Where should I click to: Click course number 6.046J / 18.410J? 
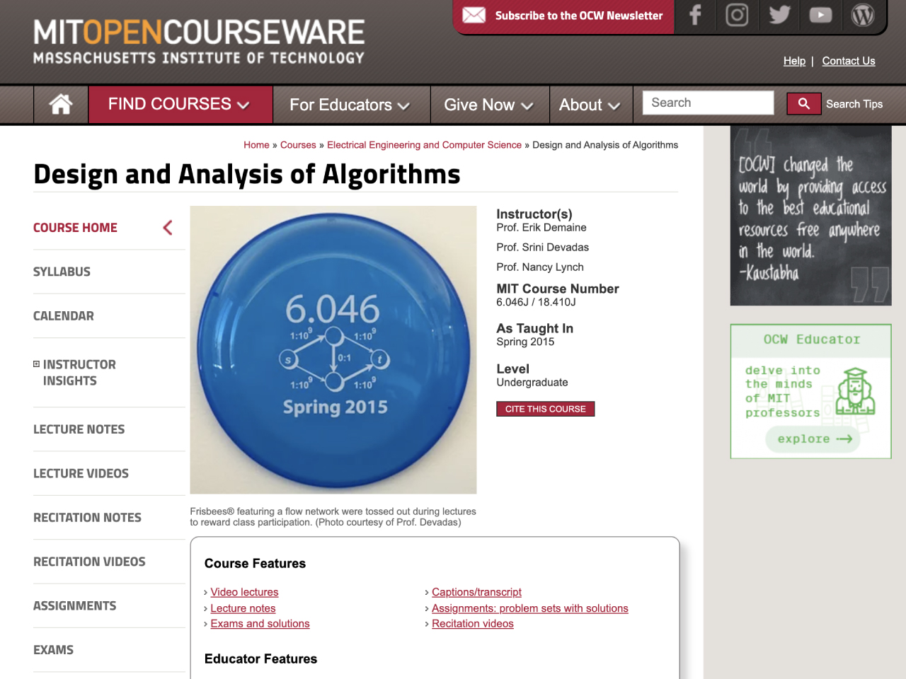[536, 302]
